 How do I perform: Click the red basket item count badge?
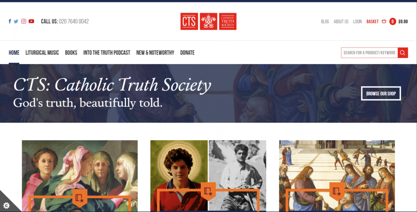tap(393, 22)
